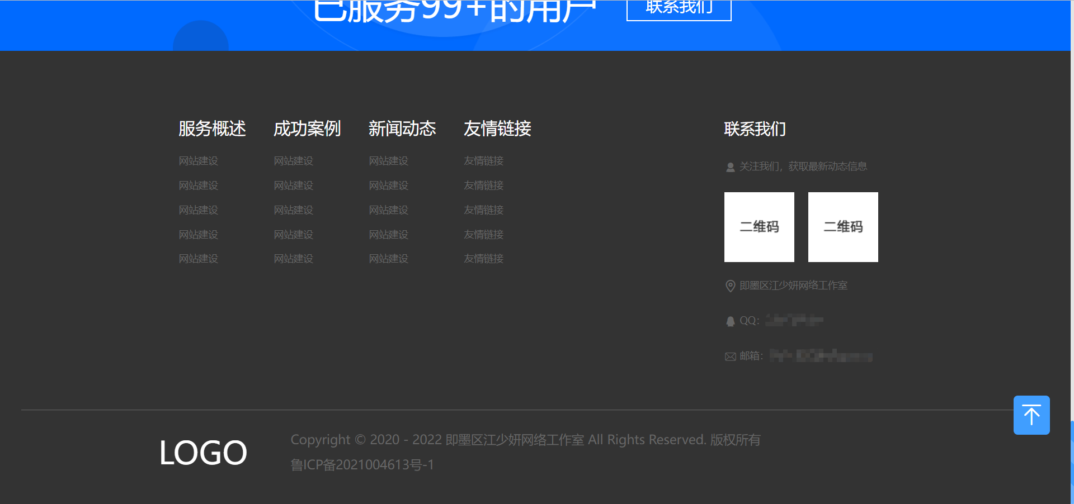
Task: Click the LOGO in the footer
Action: pos(203,451)
